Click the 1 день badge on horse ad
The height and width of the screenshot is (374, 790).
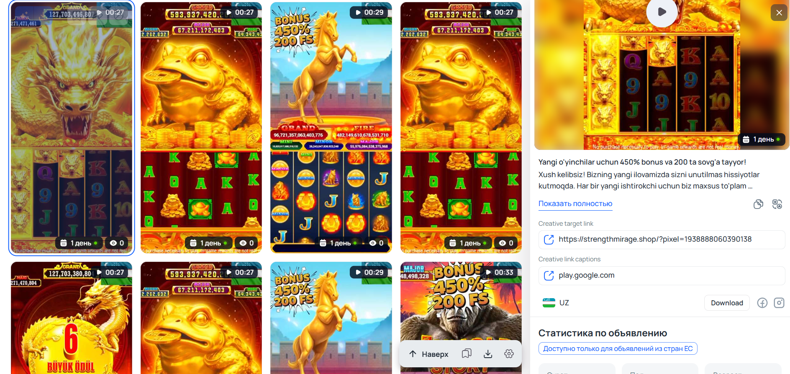click(x=338, y=243)
